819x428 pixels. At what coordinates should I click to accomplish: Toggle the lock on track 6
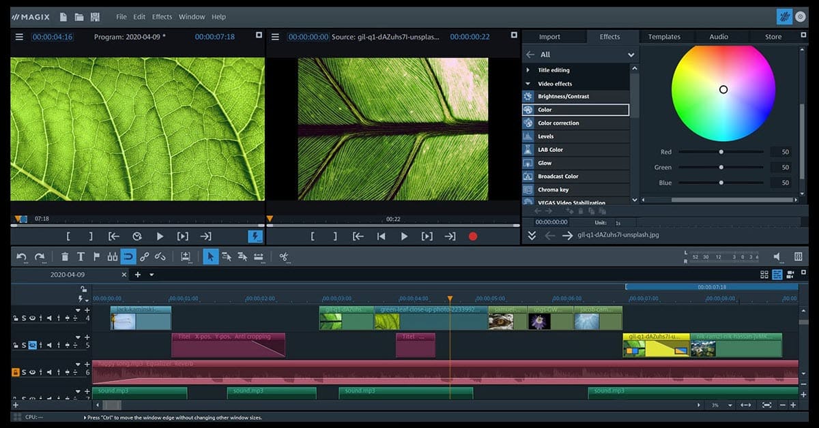pos(15,373)
